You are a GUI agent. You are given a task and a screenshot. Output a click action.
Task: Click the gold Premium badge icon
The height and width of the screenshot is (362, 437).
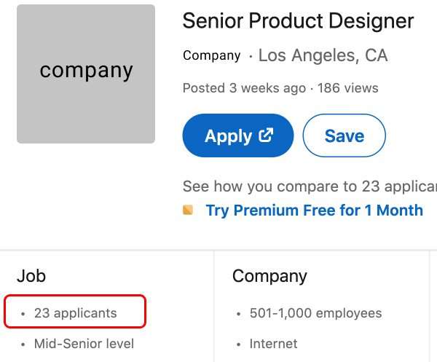click(x=189, y=210)
